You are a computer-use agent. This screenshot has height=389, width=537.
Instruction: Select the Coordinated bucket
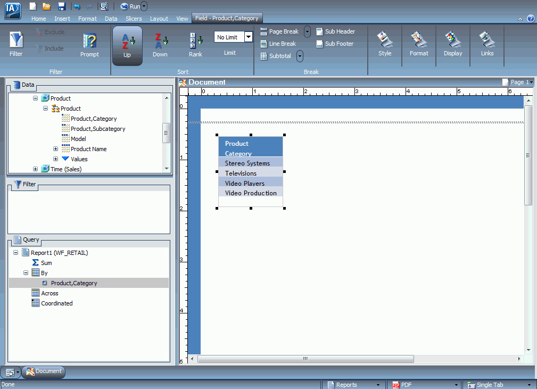(56, 303)
